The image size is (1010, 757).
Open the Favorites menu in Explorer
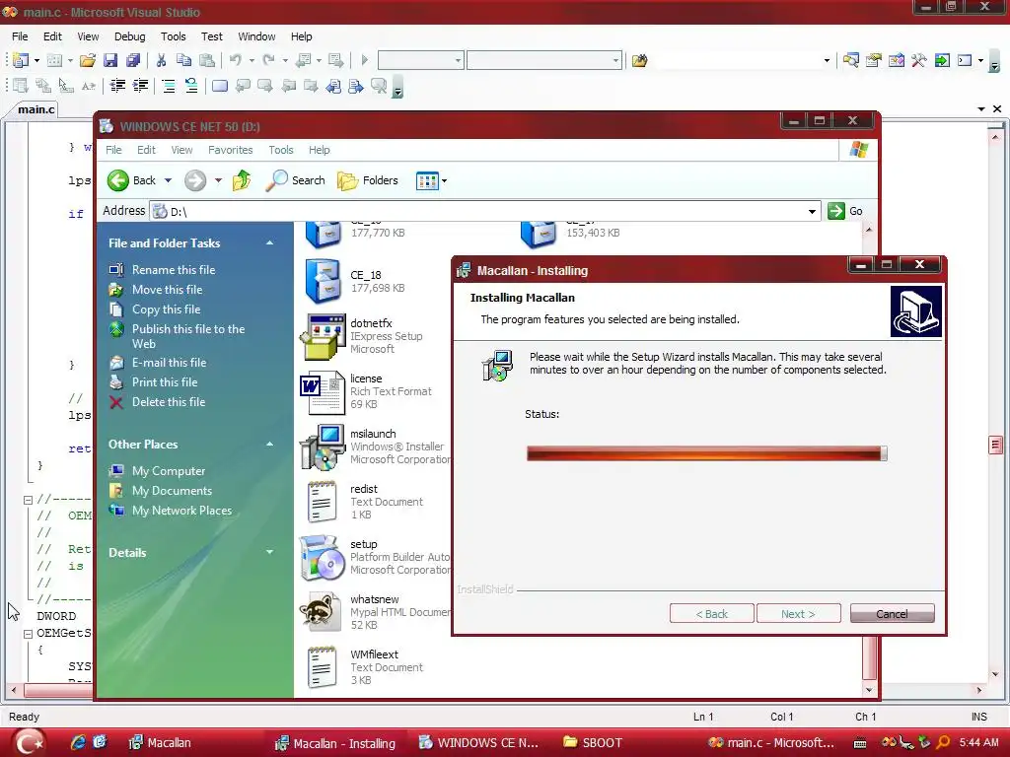coord(230,150)
